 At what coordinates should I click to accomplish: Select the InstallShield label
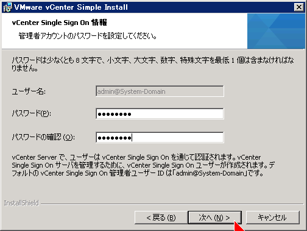[x=21, y=203]
